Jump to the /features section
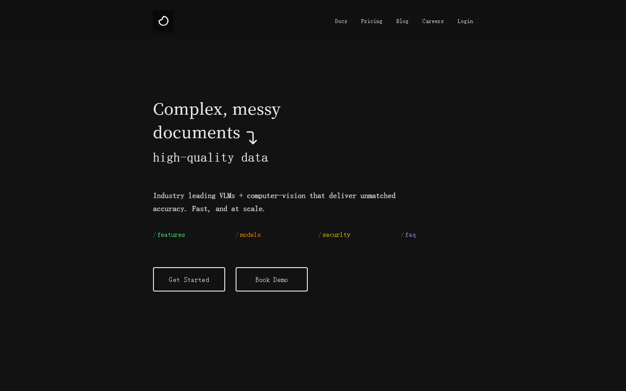Screen dimensions: 626x391 click(x=169, y=235)
